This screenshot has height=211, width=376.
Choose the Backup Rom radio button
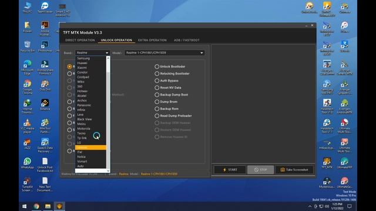click(x=167, y=108)
